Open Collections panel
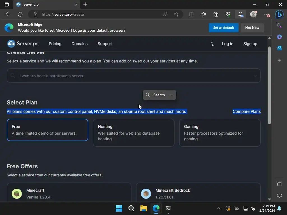 pos(216,14)
